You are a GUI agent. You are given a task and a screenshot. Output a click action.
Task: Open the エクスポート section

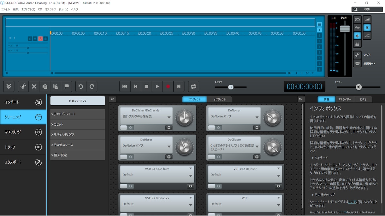pyautogui.click(x=23, y=162)
